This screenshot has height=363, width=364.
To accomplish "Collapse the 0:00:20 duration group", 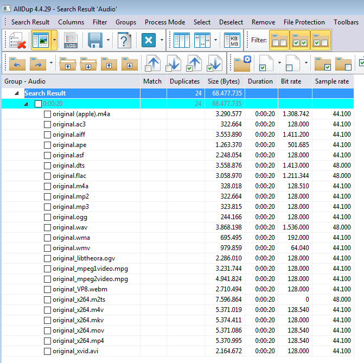I will click(x=26, y=104).
